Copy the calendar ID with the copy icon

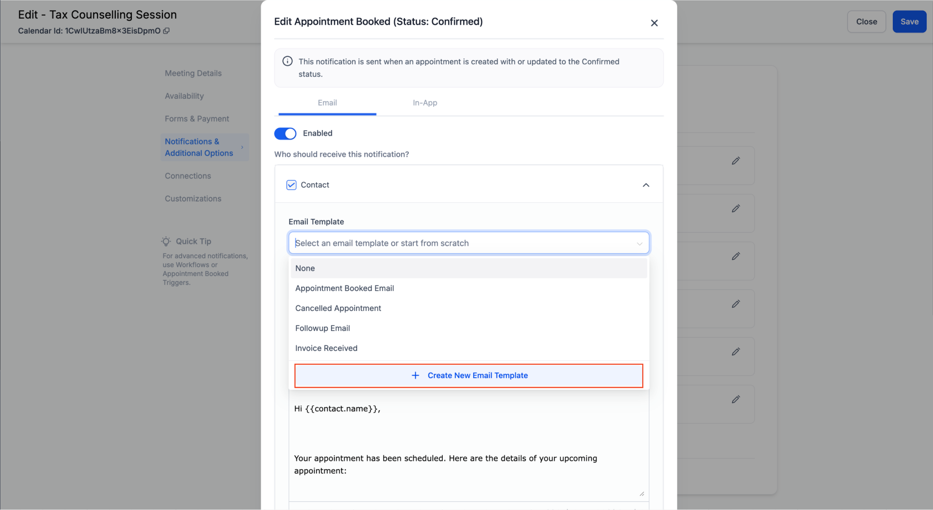coord(167,31)
